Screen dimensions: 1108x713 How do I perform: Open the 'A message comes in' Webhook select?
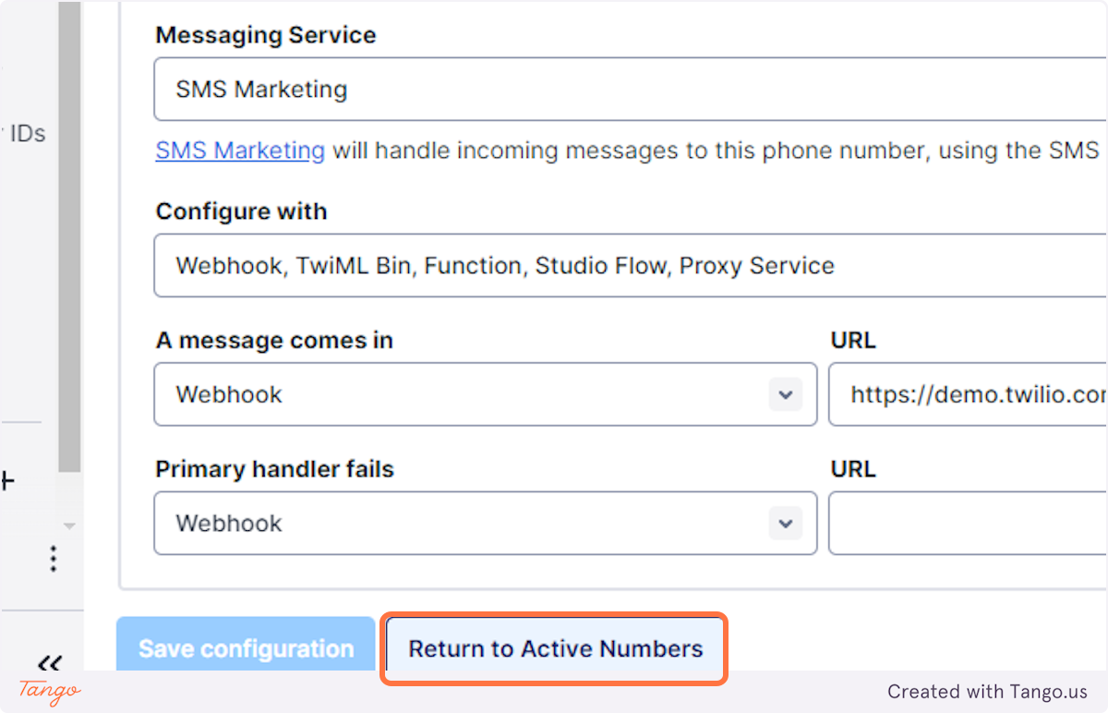[486, 394]
